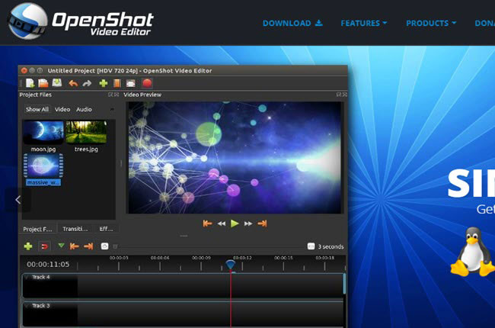Click the Save Project icon
This screenshot has height=328, width=495.
tap(57, 83)
